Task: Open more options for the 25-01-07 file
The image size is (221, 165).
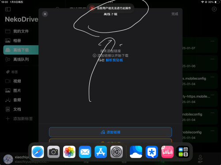Action: tap(212, 41)
